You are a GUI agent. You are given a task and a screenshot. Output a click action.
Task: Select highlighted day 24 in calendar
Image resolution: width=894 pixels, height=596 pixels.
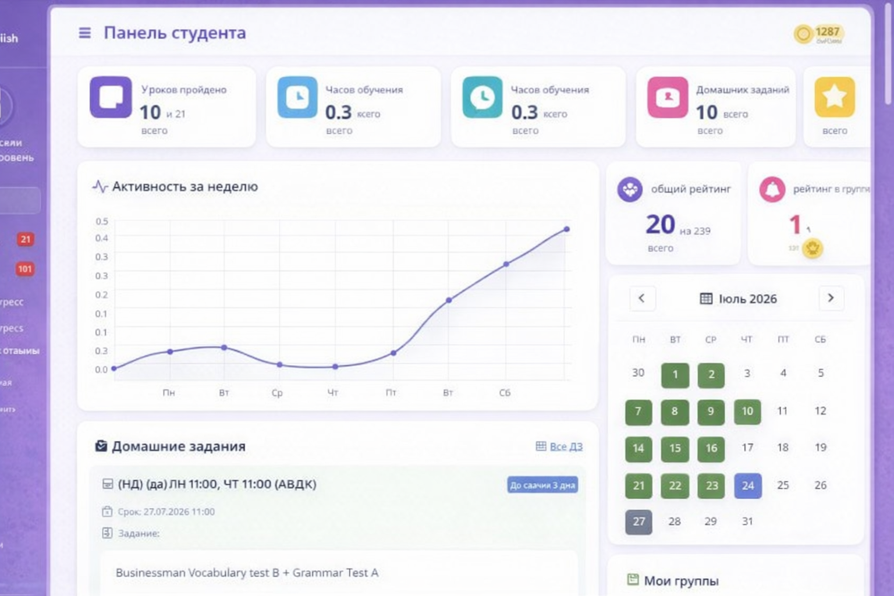click(748, 485)
